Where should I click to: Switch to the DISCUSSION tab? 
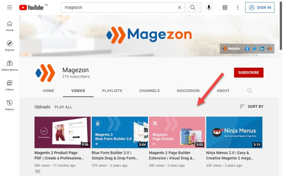click(x=188, y=91)
